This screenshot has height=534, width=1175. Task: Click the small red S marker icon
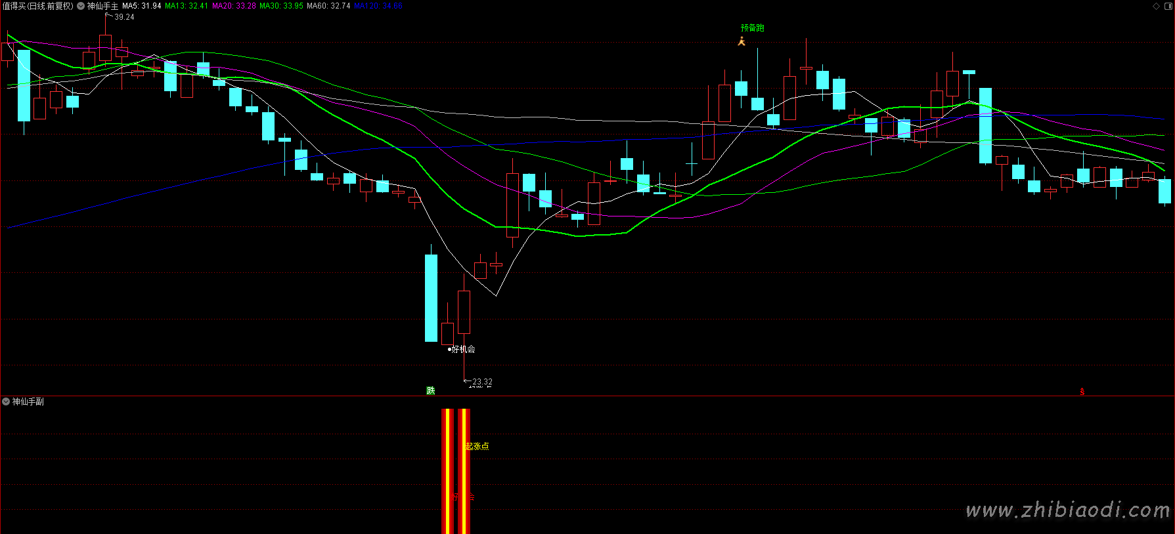point(1082,392)
